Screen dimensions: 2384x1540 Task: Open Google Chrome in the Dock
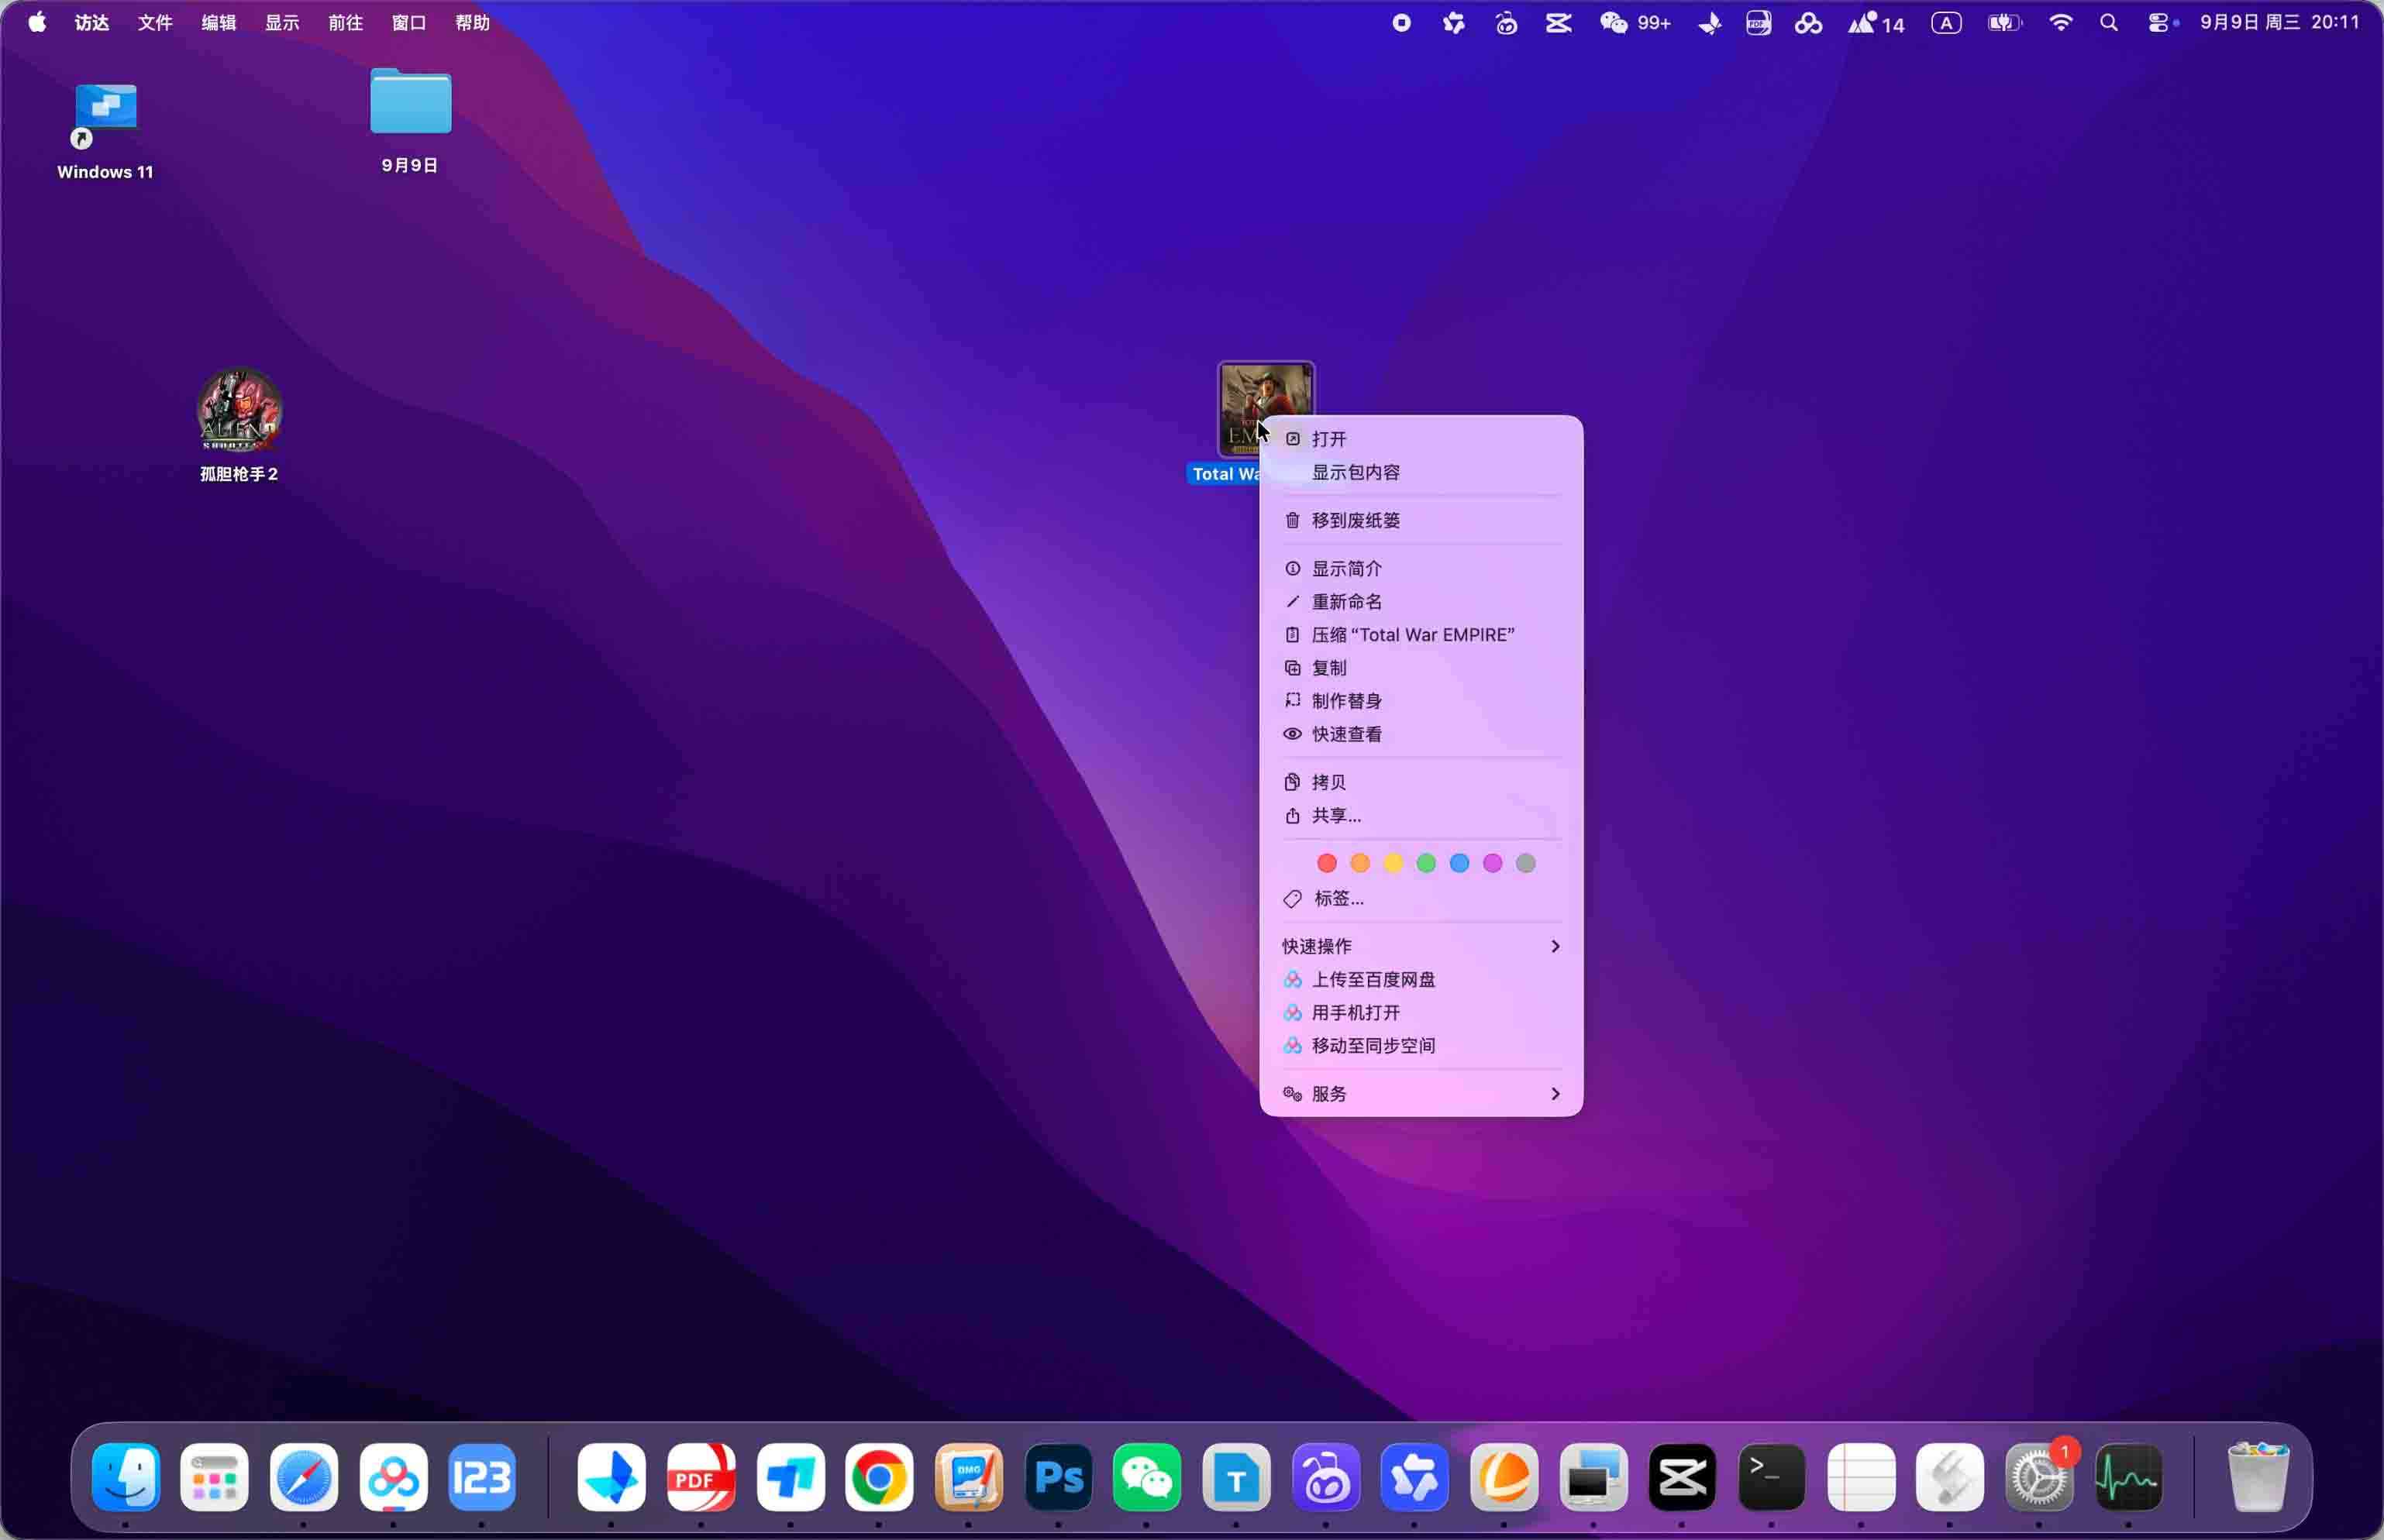tap(878, 1477)
